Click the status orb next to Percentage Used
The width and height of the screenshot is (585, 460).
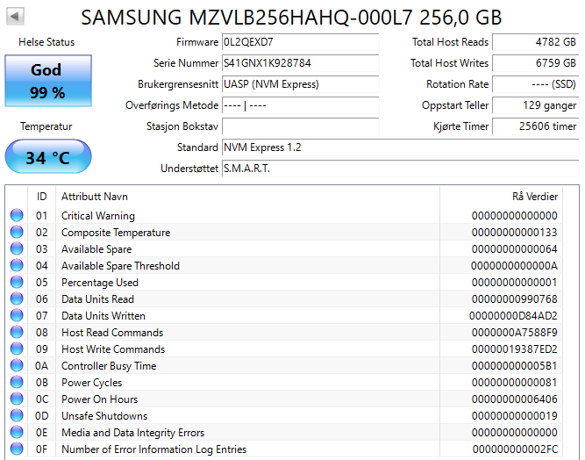(17, 283)
